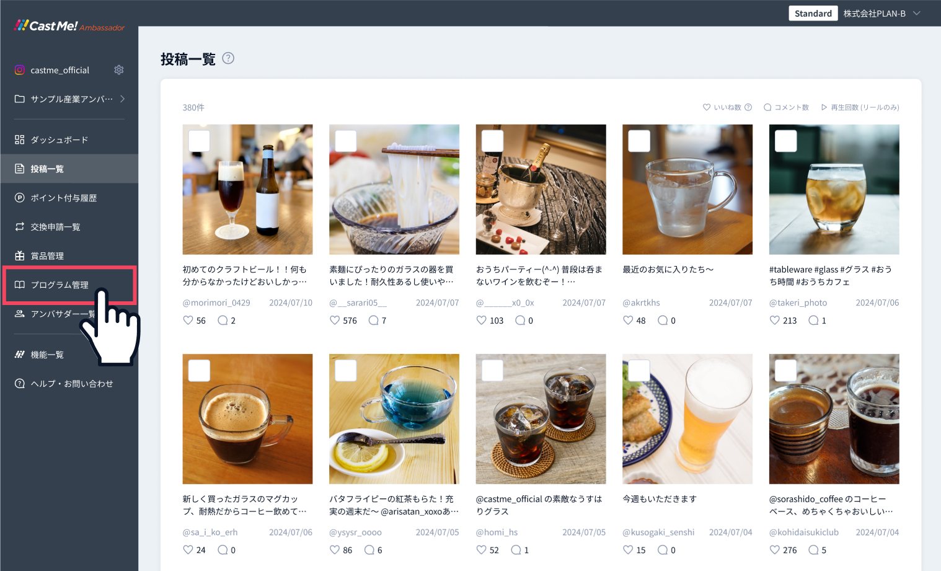
Task: Click the Standard plan badge
Action: (x=813, y=14)
